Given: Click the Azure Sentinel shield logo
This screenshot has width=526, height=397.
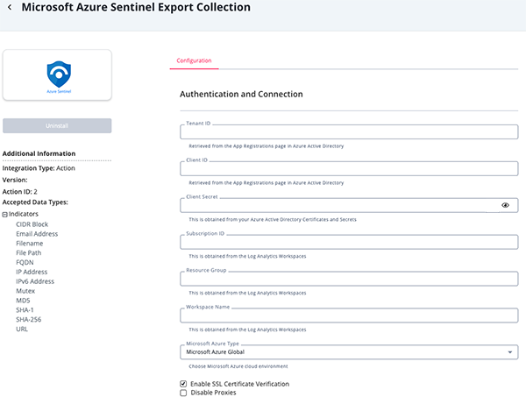Looking at the screenshot, I should (x=59, y=74).
